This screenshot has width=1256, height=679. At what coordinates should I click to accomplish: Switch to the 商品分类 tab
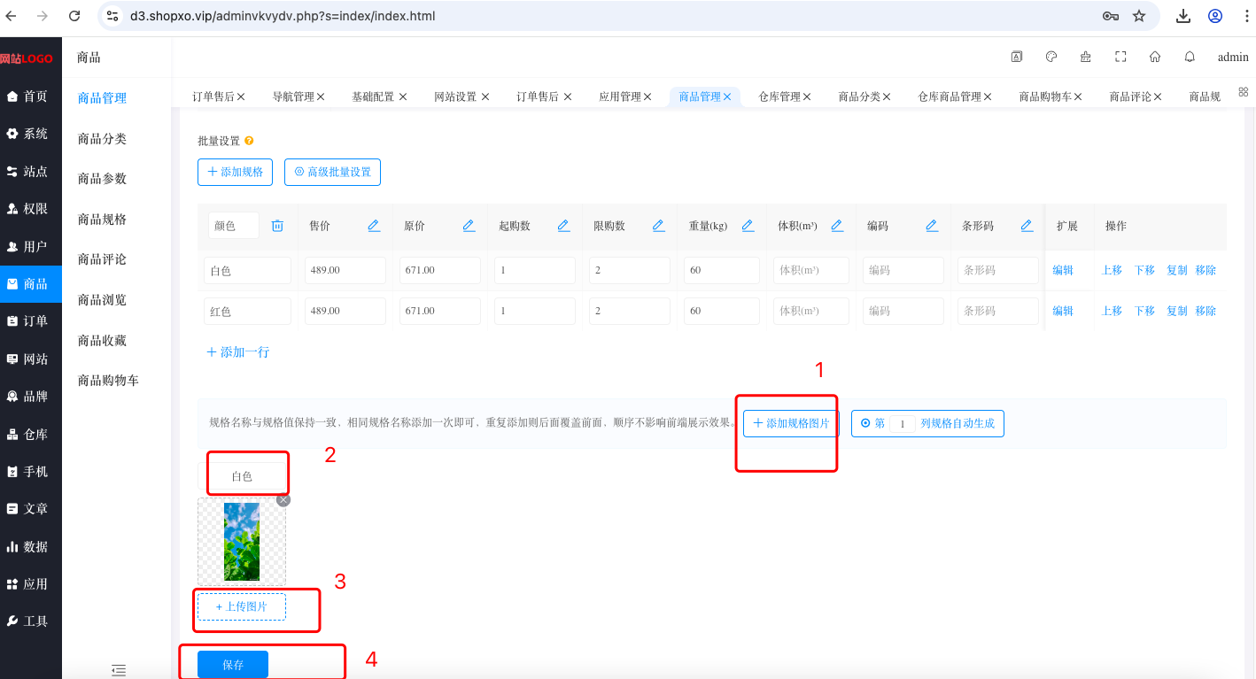(859, 96)
